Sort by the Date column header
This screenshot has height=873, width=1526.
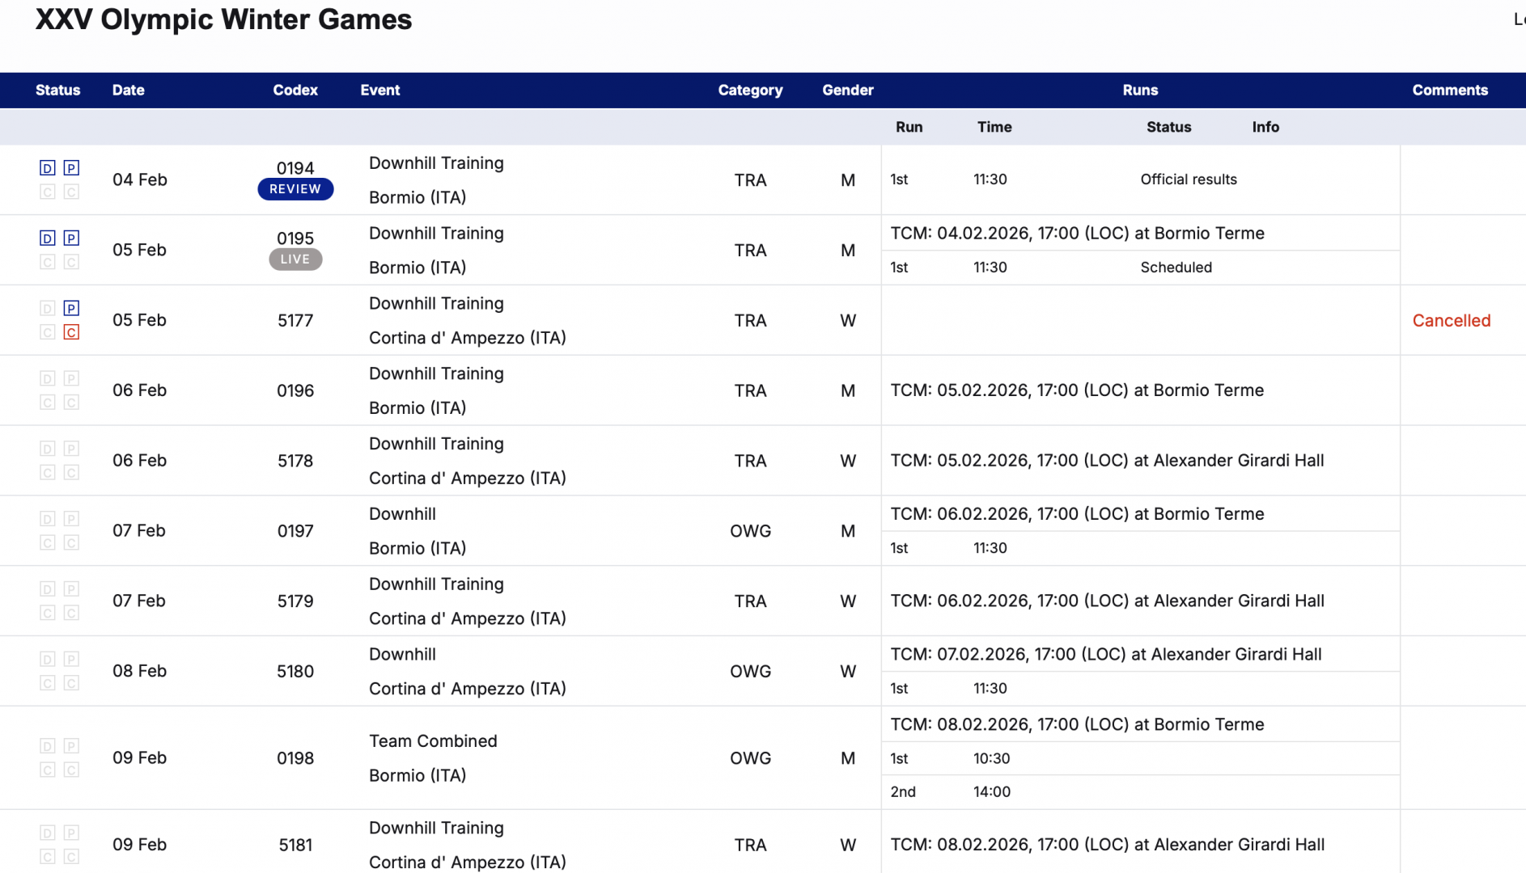(x=128, y=91)
